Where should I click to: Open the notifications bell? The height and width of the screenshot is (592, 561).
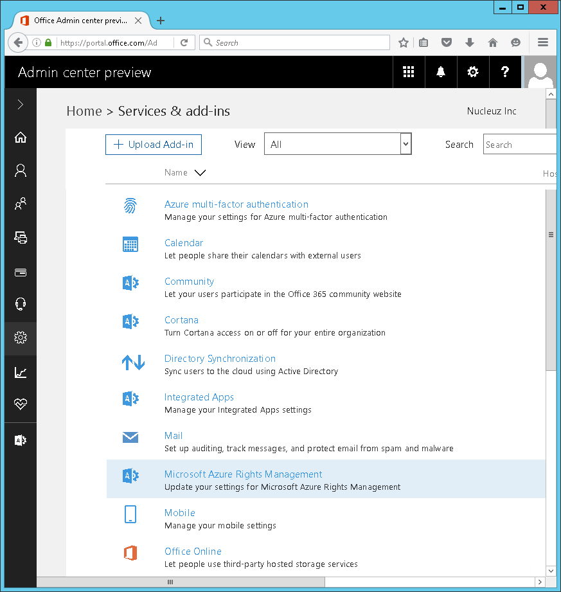point(441,72)
